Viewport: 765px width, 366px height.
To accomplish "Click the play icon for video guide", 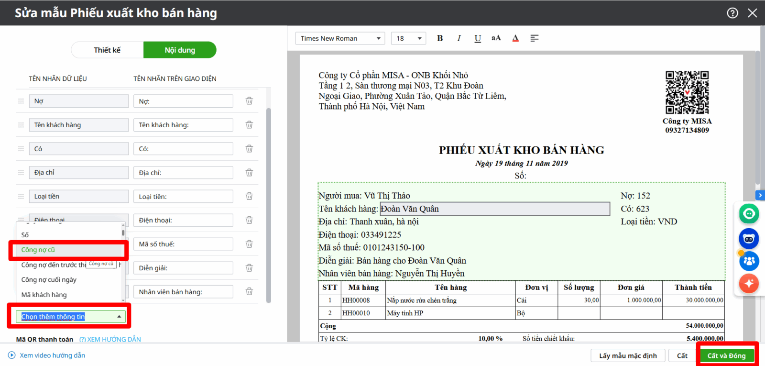I will coord(12,355).
